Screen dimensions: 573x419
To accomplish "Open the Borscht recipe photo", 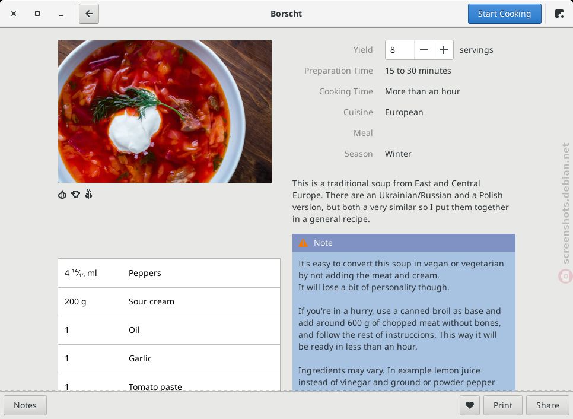I will click(x=165, y=112).
